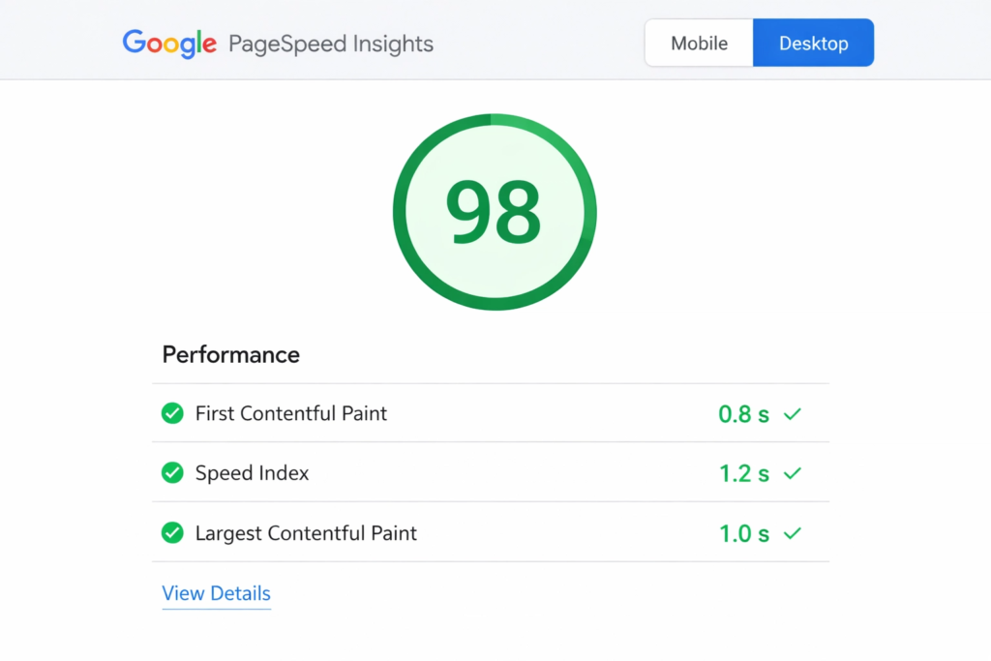Viewport: 991px width, 661px height.
Task: Click the checkmark next to the 1.2 s value
Action: 793,473
